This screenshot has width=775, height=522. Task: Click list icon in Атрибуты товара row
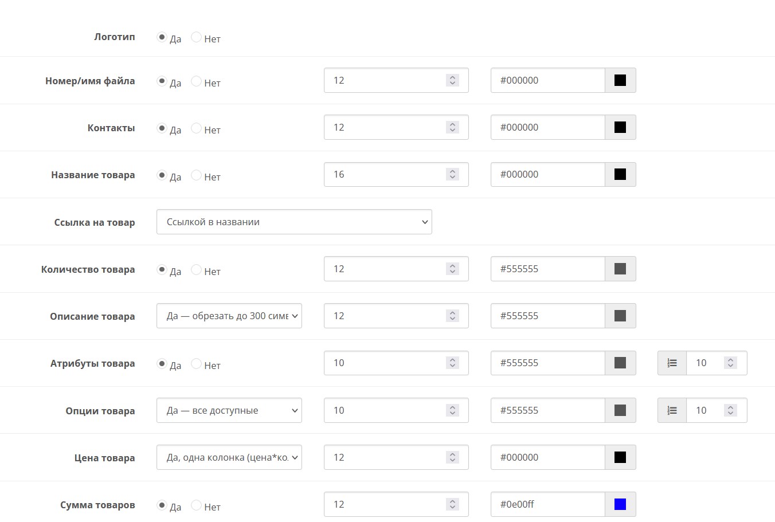672,363
